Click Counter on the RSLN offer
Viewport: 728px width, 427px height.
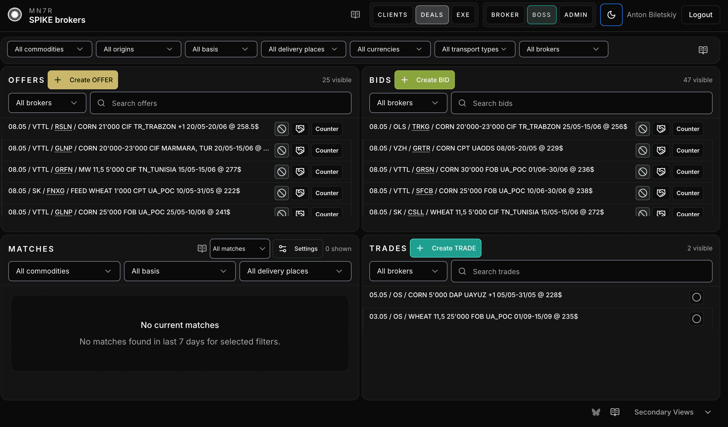(327, 129)
